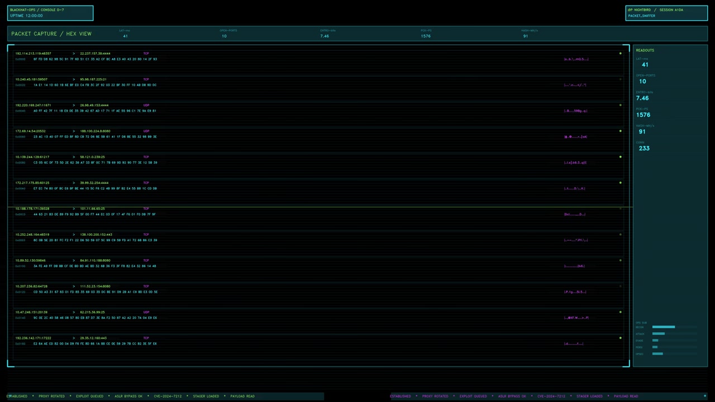Click OPEN-PORTS value 10 in top stats bar

(224, 36)
